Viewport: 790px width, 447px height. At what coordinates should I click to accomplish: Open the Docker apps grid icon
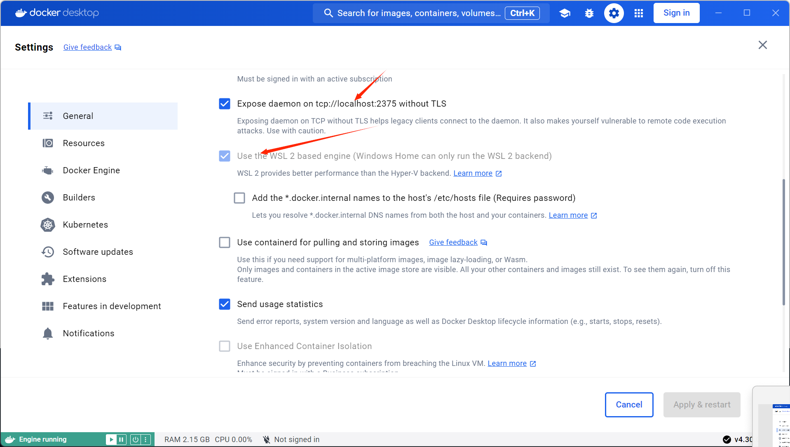coord(639,13)
